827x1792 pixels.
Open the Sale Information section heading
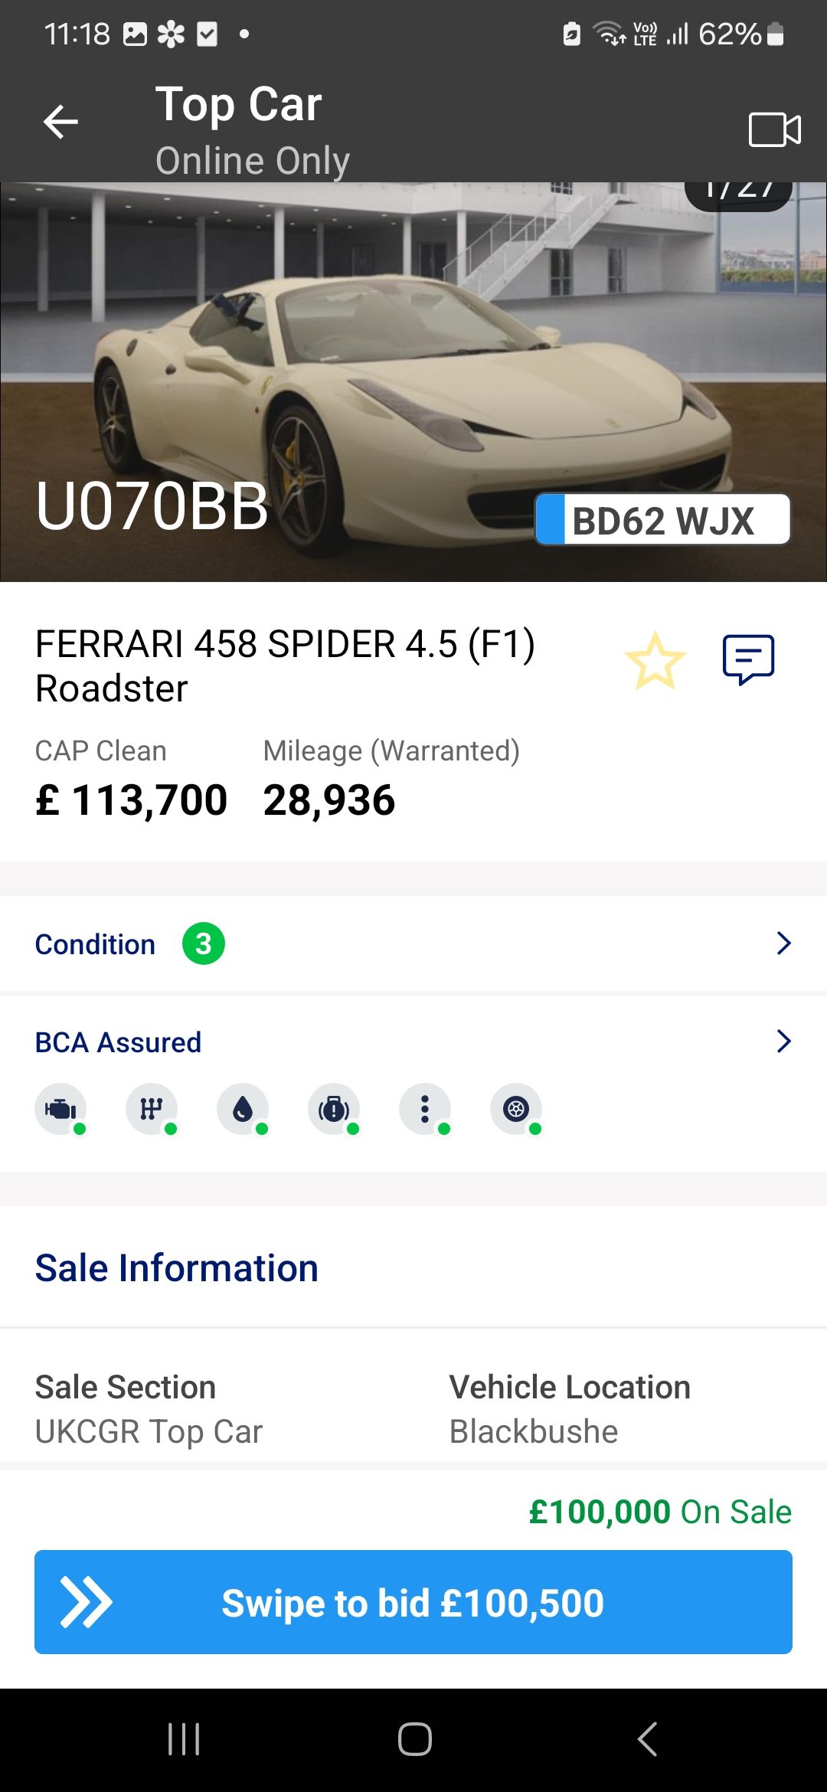[177, 1268]
